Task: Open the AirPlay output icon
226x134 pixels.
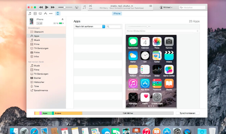Action: point(77,7)
